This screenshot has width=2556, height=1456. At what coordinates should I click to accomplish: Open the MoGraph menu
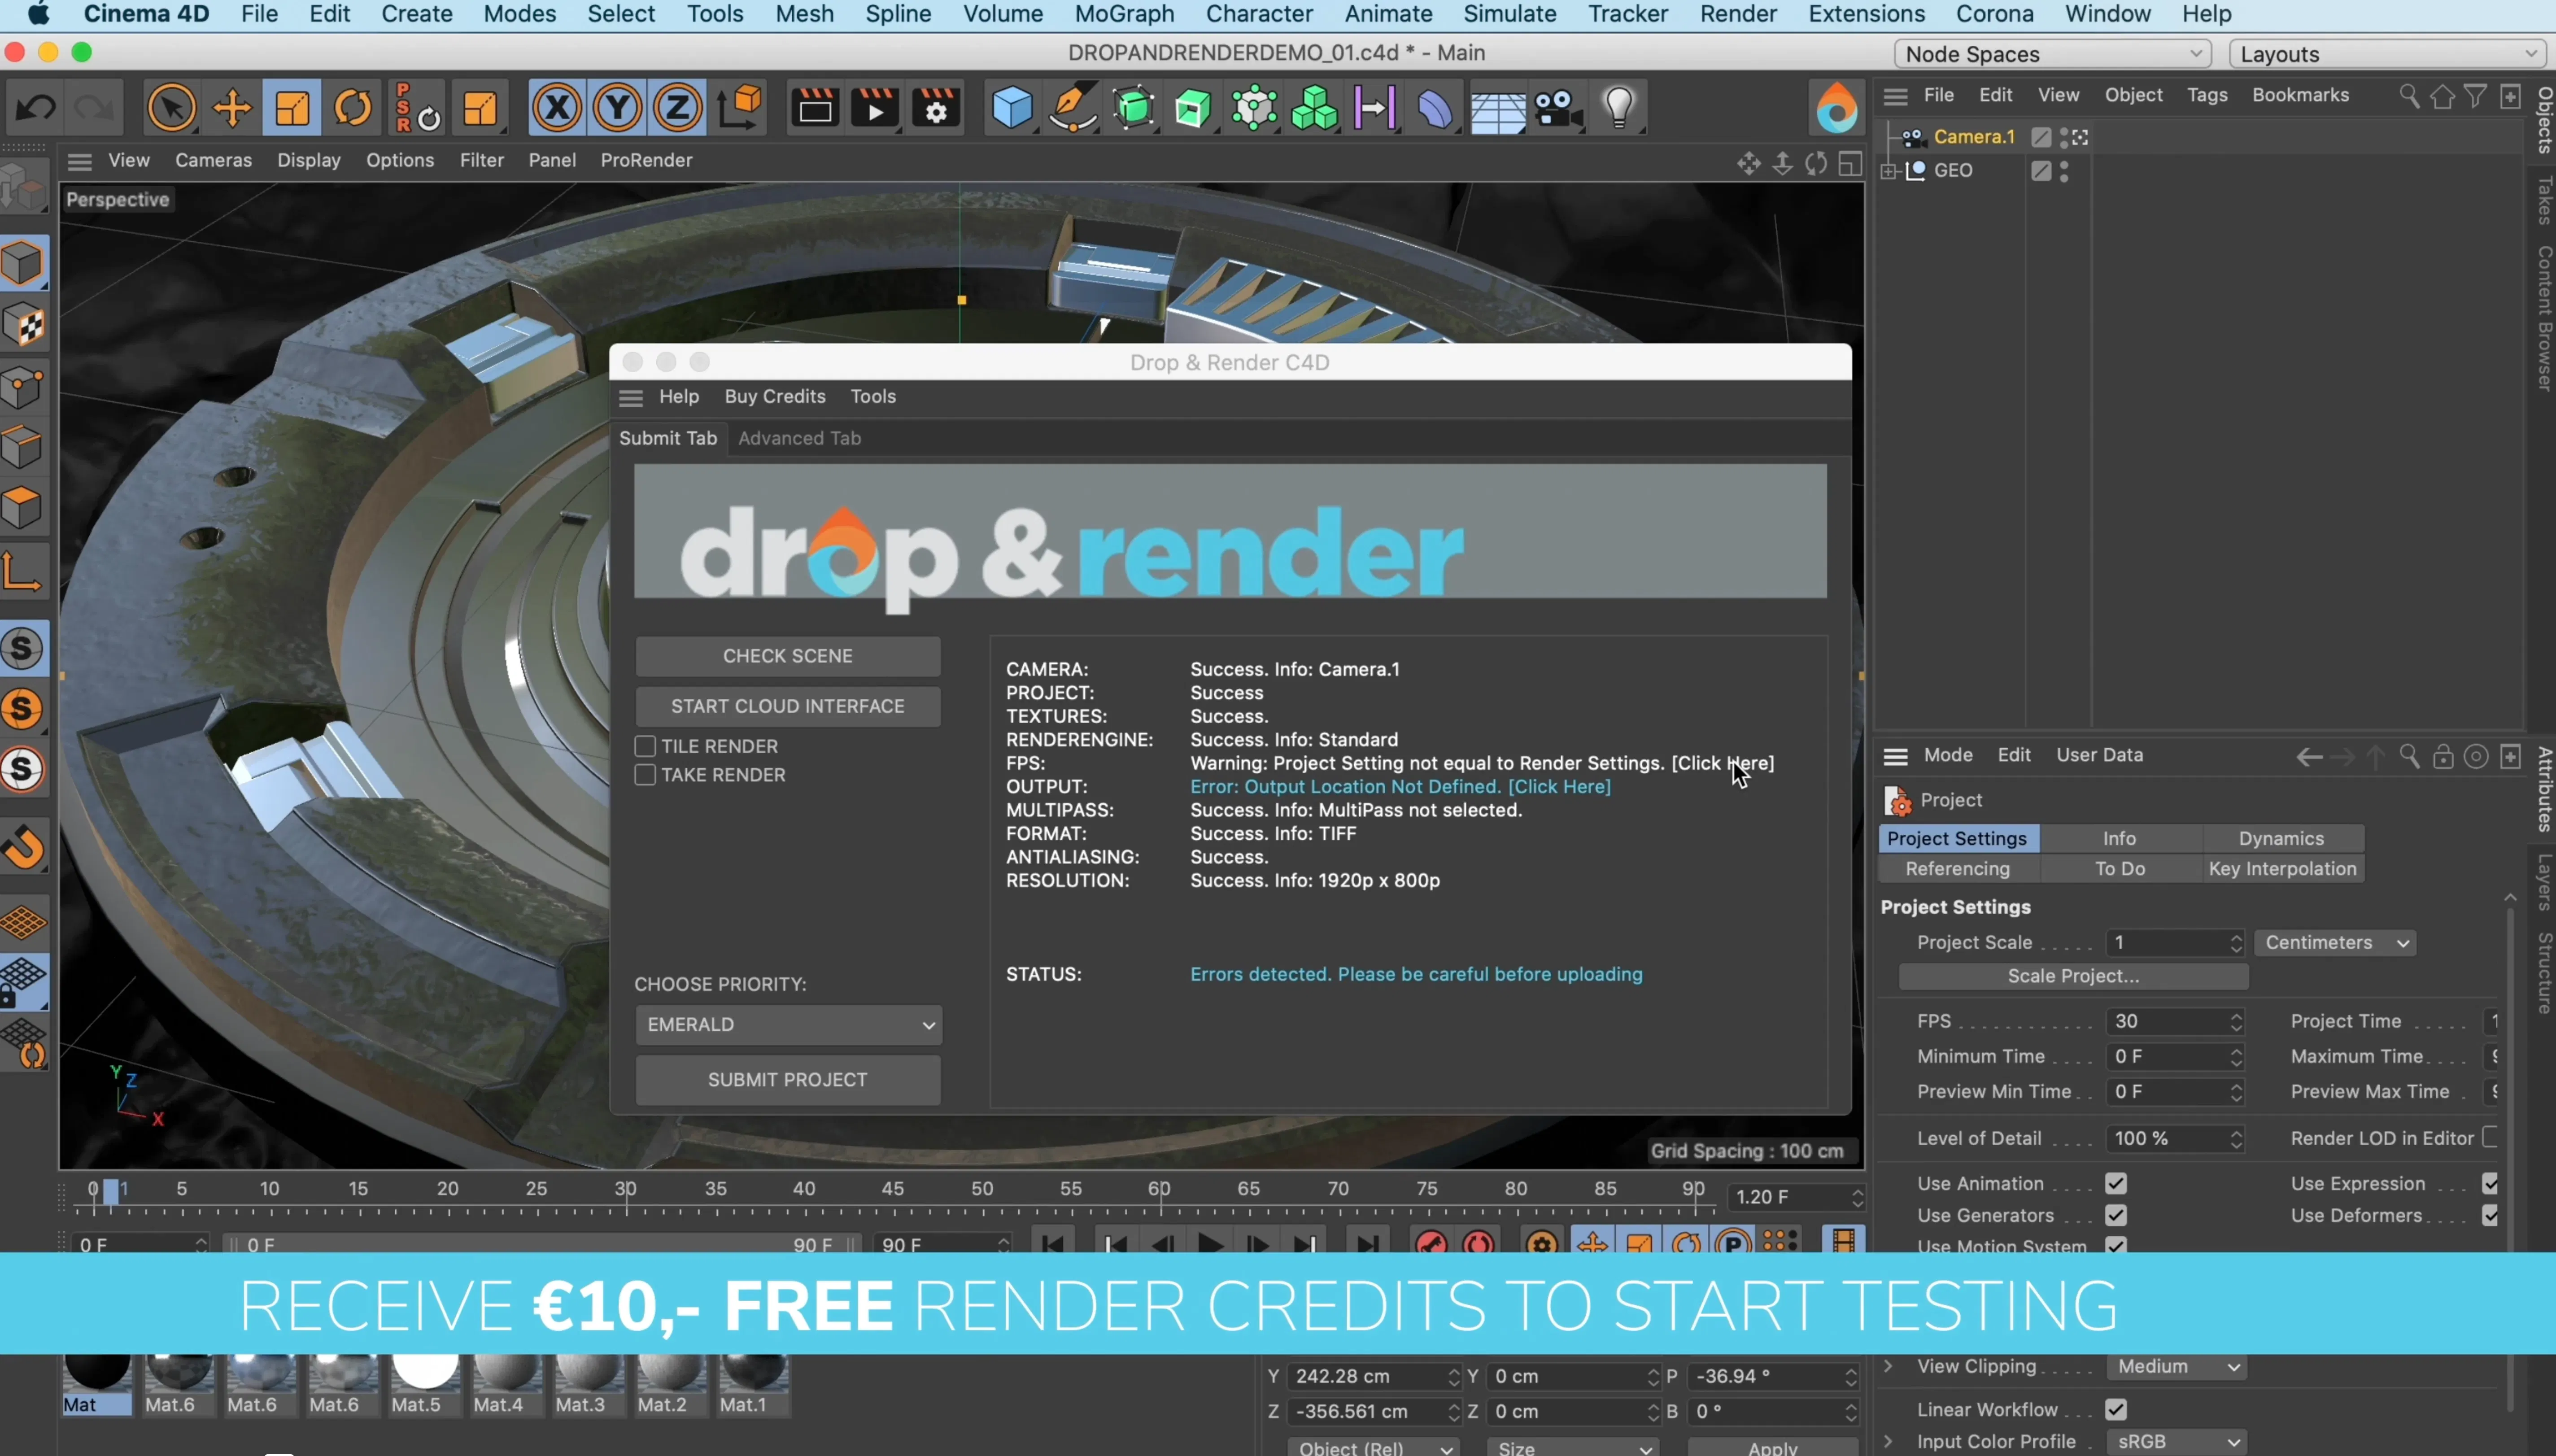tap(1124, 14)
